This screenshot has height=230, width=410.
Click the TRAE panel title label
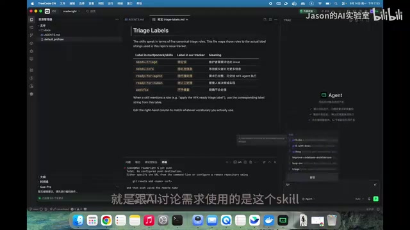[288, 20]
